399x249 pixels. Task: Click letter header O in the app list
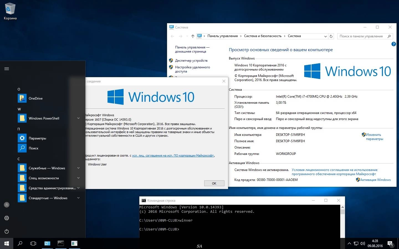click(19, 89)
